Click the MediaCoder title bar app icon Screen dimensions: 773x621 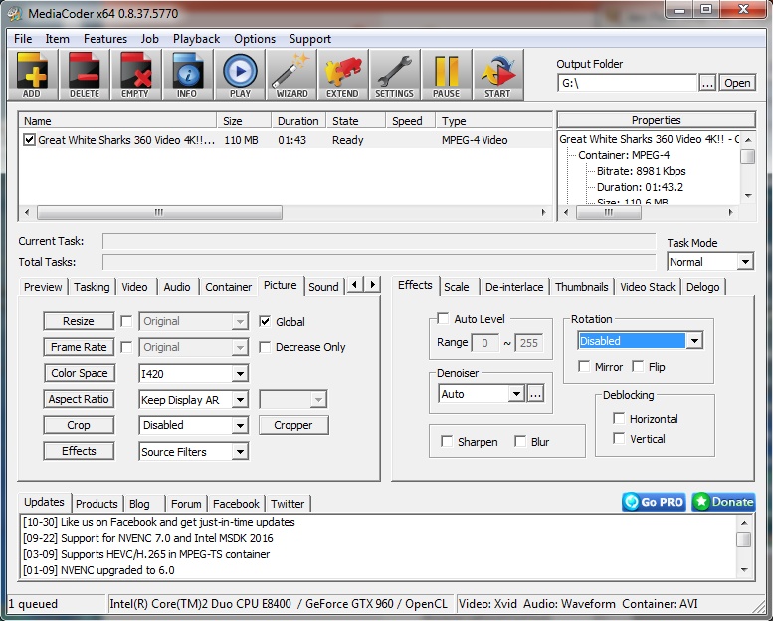[x=15, y=13]
